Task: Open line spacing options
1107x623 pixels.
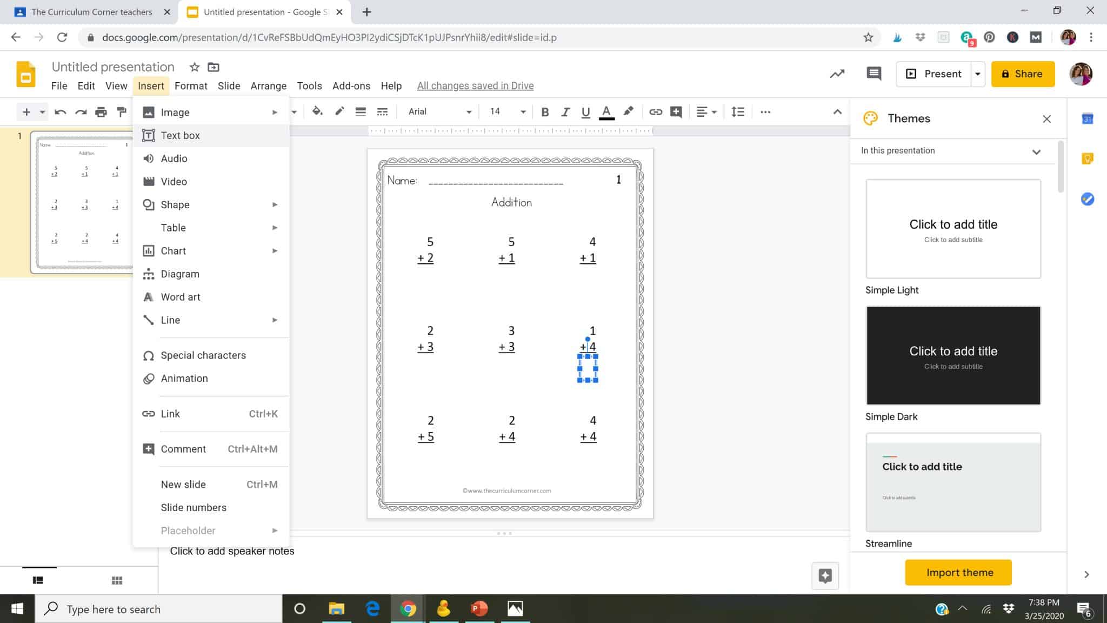Action: click(737, 112)
